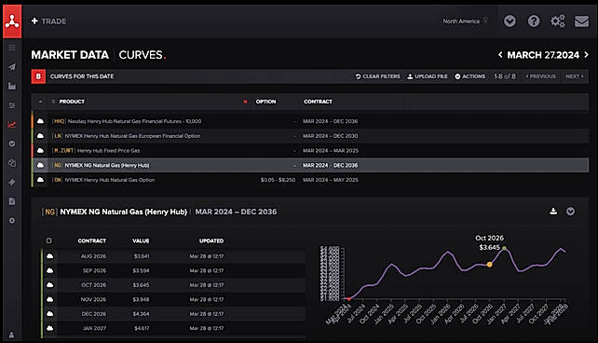The image size is (598, 343).
Task: Select the NG NYMEX NG Natural Gas row
Action: [x=310, y=165]
